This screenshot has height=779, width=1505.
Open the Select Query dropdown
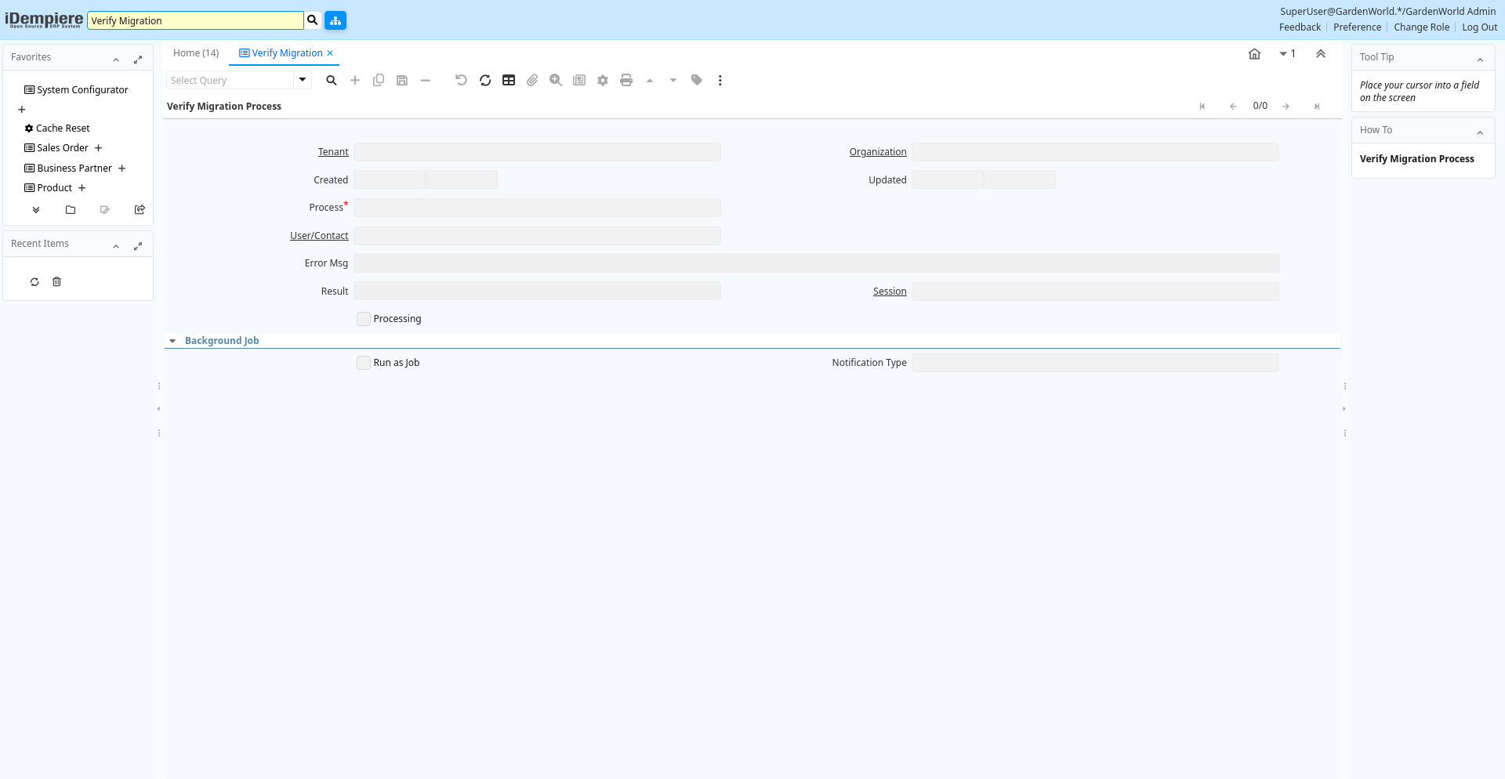303,80
